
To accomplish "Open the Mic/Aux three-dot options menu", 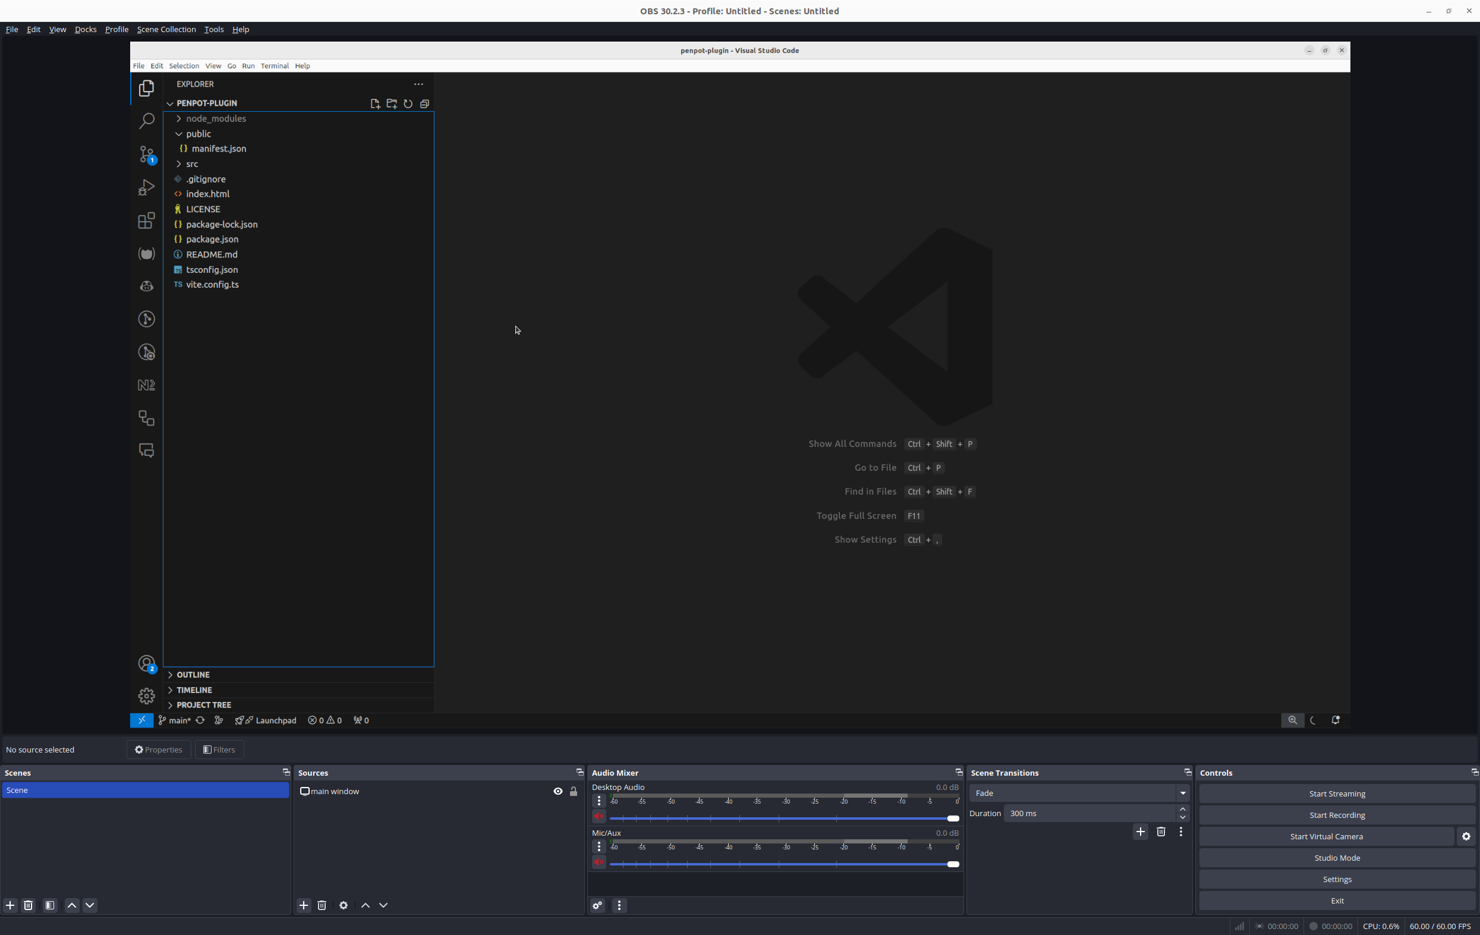I will tap(599, 846).
